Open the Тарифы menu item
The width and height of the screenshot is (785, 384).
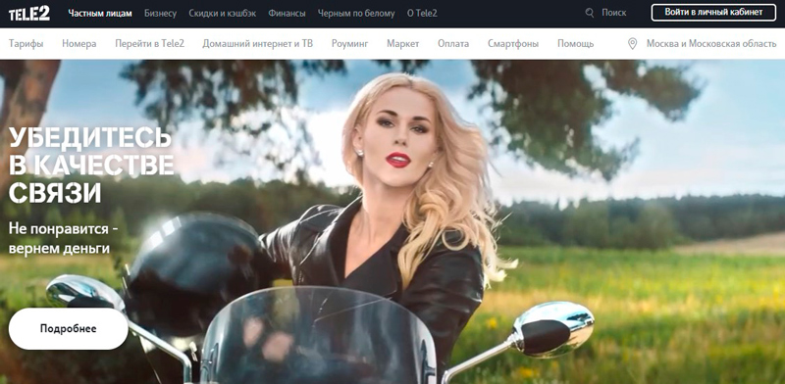[x=26, y=44]
